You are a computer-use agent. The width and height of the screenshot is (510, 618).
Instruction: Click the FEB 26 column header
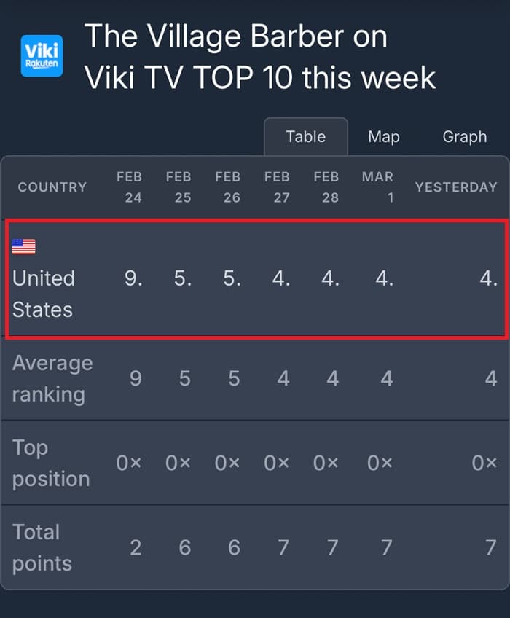[x=228, y=187]
